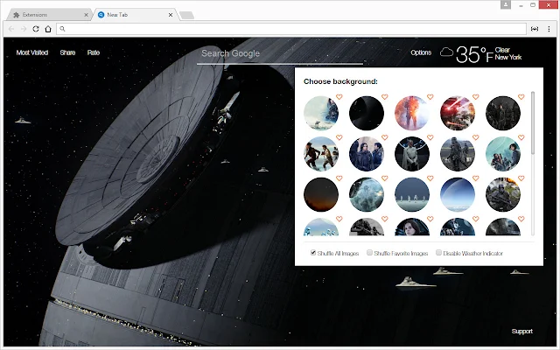Click heart above first-row last thumbnail
The height and width of the screenshot is (350, 560).
521,97
